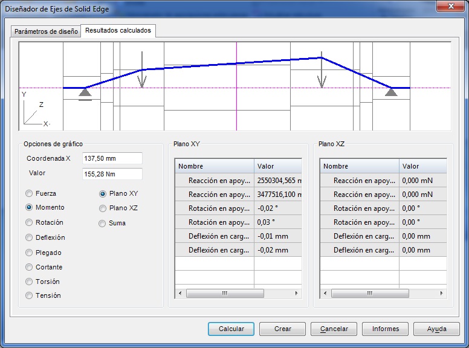This screenshot has height=348, width=469.
Task: Click the vertical magenta coordinate marker line
Action: (x=236, y=86)
